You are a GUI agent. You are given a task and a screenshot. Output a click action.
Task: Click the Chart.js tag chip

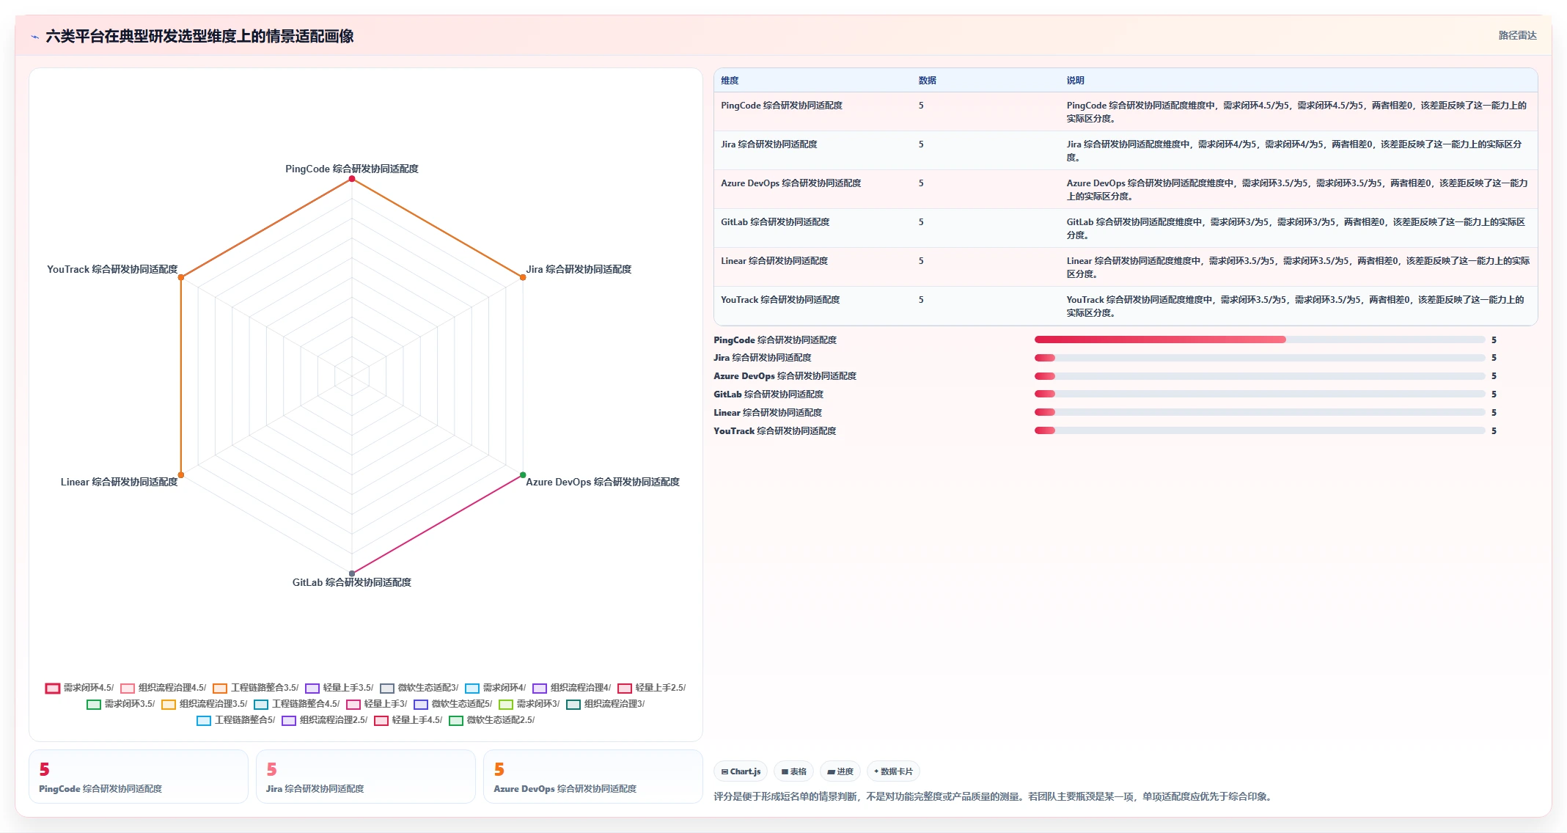pos(741,771)
